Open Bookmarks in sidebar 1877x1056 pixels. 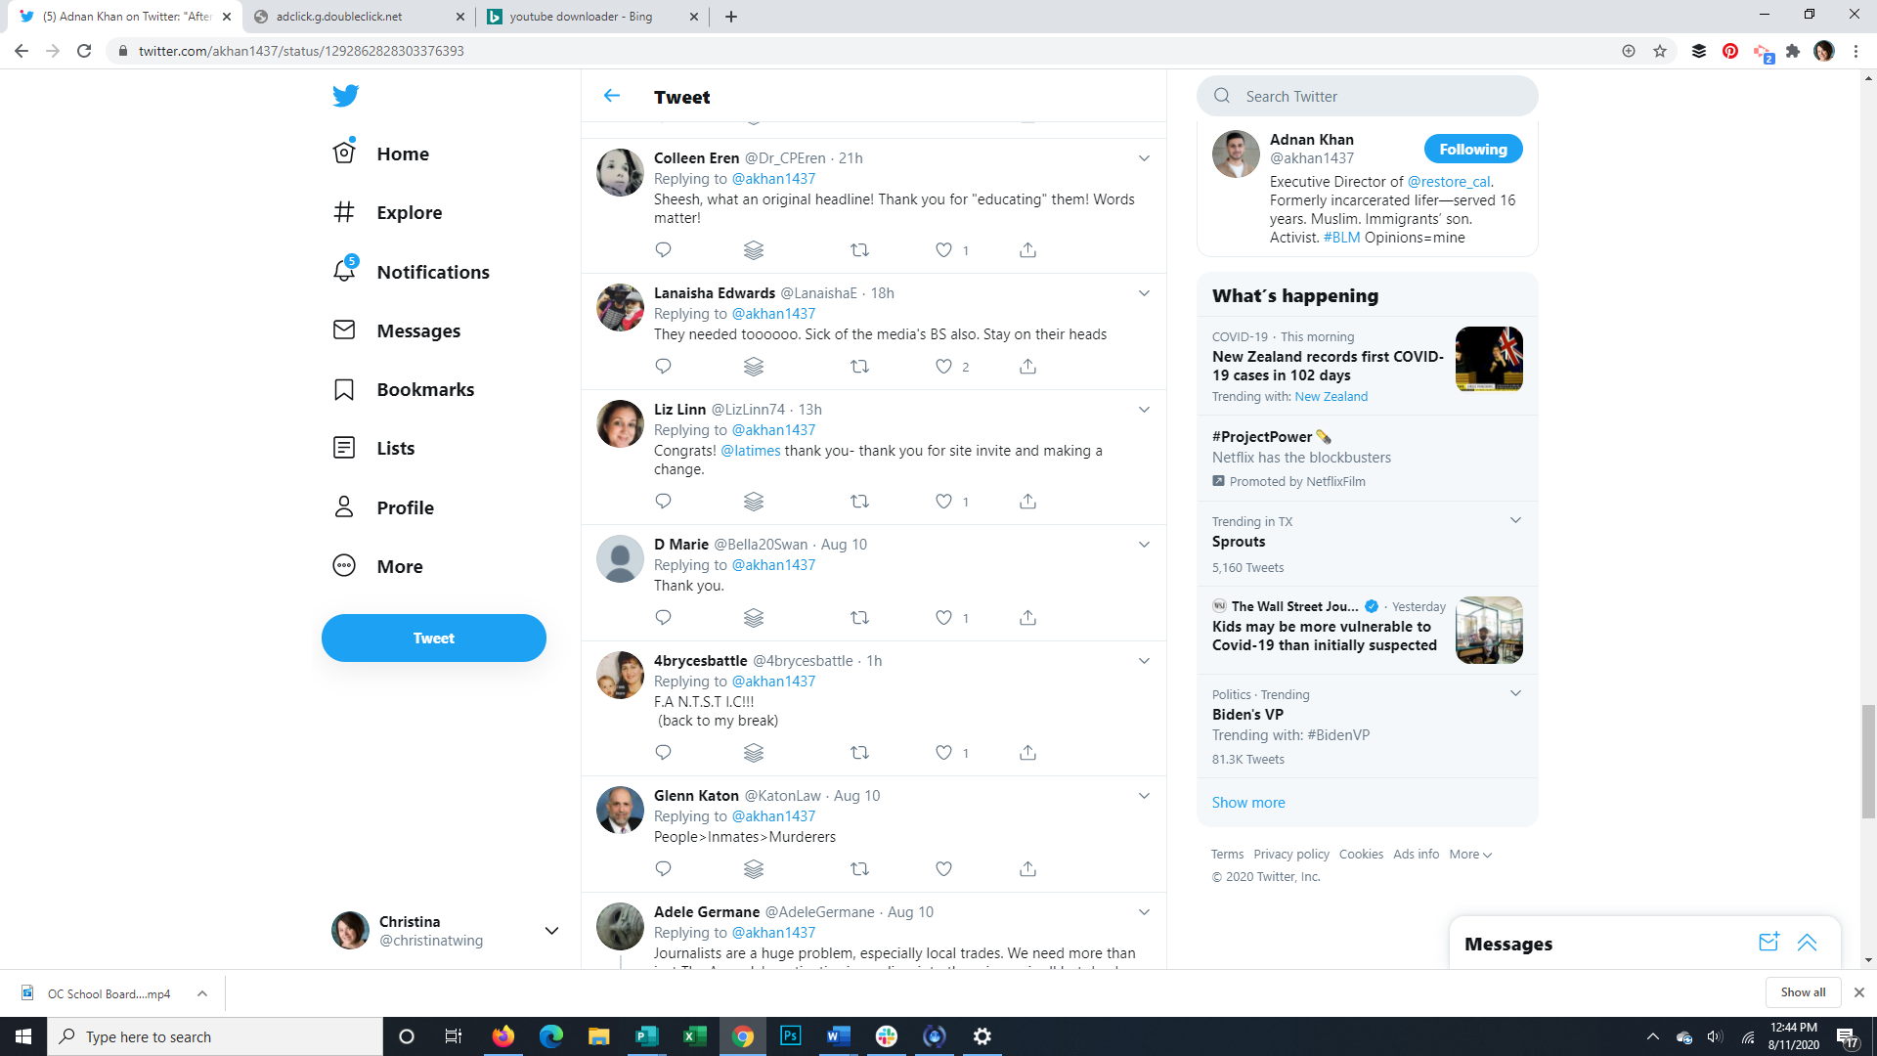[x=425, y=390]
